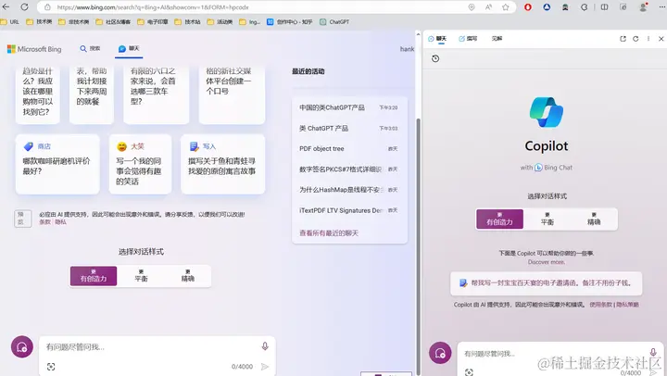
Task: Open the 电子印章 bookmarks folder
Action: click(x=153, y=21)
